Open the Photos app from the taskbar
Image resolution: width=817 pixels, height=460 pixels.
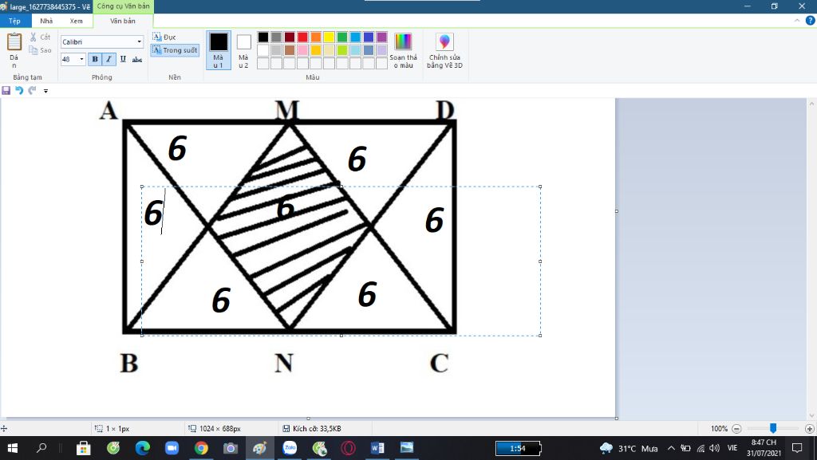[x=407, y=448]
